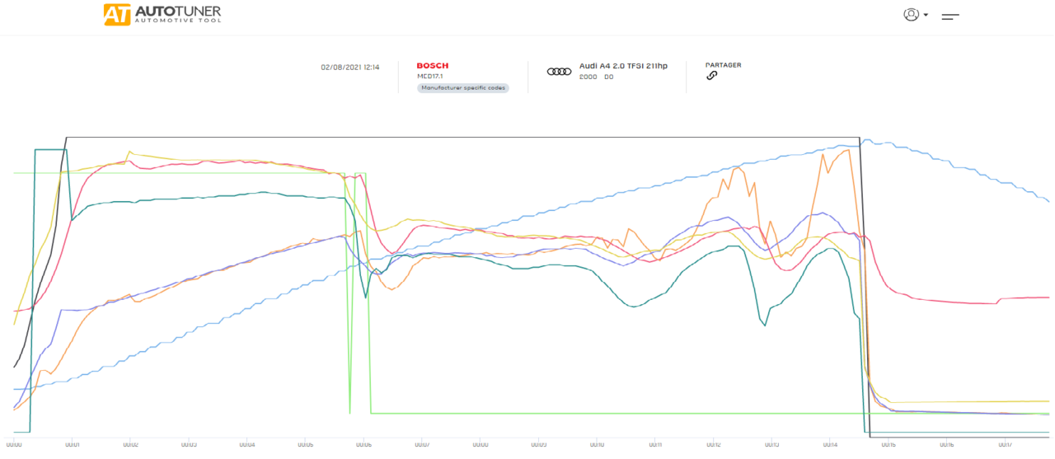The width and height of the screenshot is (1055, 459).
Task: Click the bottom of the light green dip
Action: pos(350,412)
